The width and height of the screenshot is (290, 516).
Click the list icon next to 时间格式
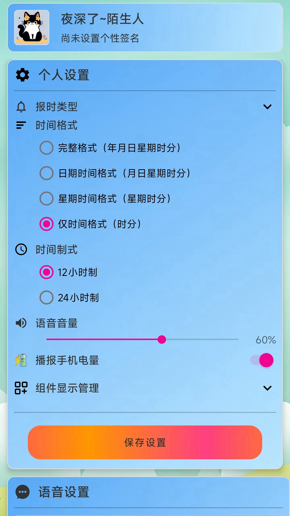[x=21, y=125]
